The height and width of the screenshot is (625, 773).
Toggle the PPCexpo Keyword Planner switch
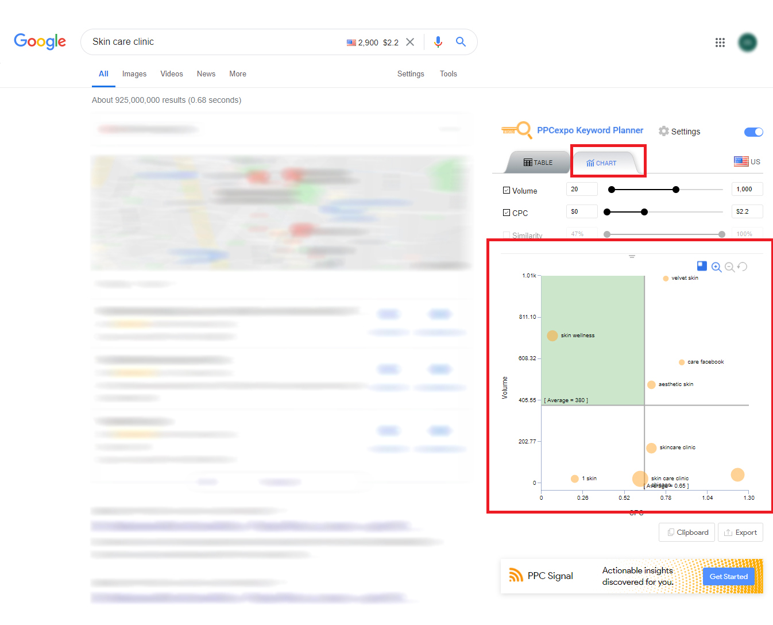point(753,132)
